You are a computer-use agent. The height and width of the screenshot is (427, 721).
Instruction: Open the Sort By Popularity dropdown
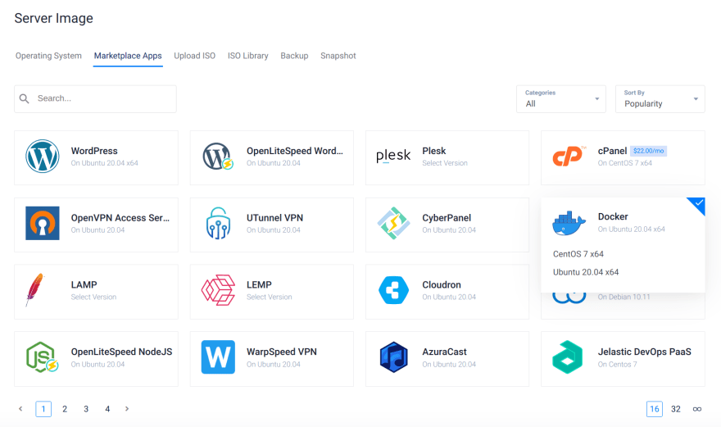660,99
